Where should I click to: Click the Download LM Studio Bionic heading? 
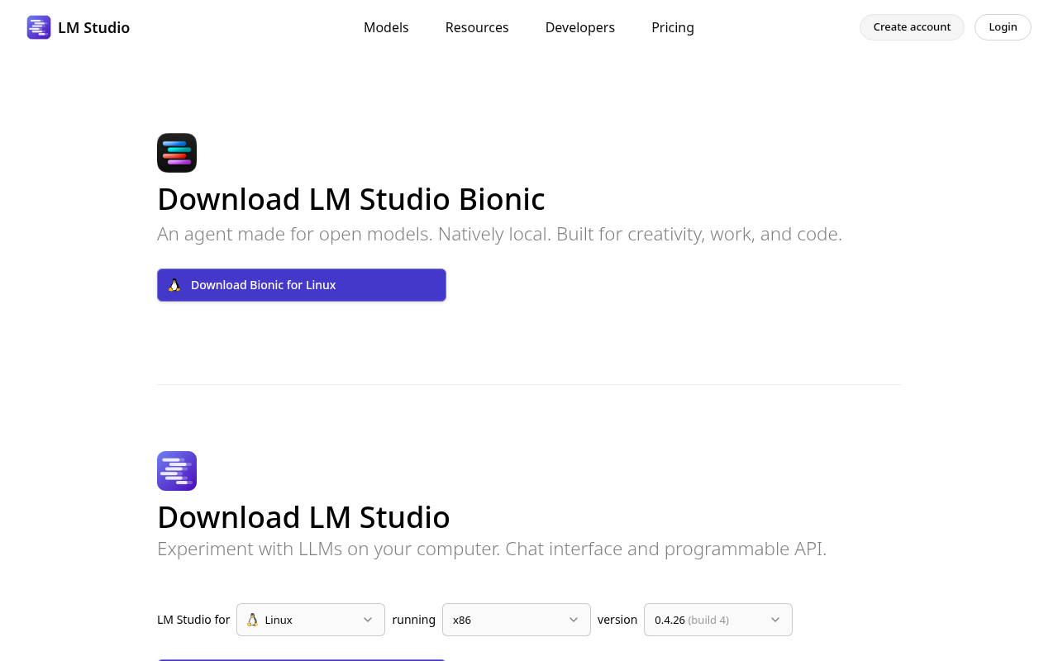351,199
